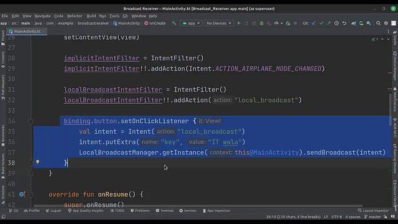Click the MainActivity breadcrumb in navigation bar
Viewport: 398px width, 224px height.
[x=127, y=23]
